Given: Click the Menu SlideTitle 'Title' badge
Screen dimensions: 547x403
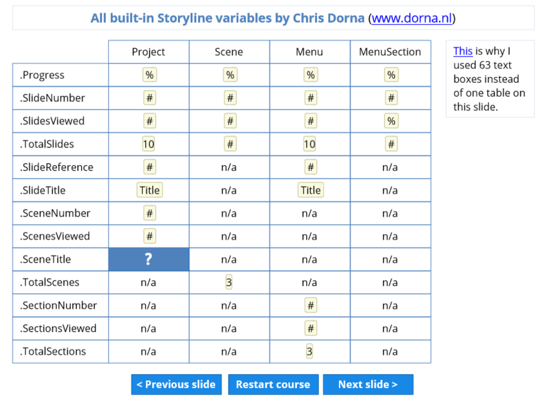Looking at the screenshot, I should 310,190.
